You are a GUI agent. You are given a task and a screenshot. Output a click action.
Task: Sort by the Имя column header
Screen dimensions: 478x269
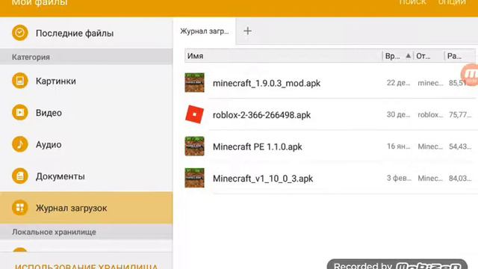coord(283,56)
